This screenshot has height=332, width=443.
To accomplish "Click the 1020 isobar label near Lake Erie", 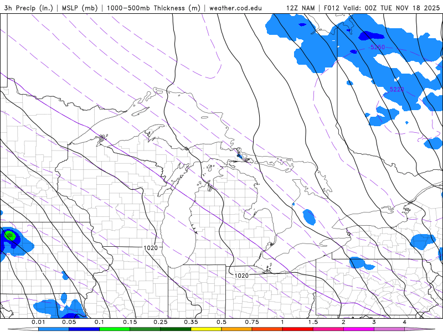I will [x=241, y=275].
